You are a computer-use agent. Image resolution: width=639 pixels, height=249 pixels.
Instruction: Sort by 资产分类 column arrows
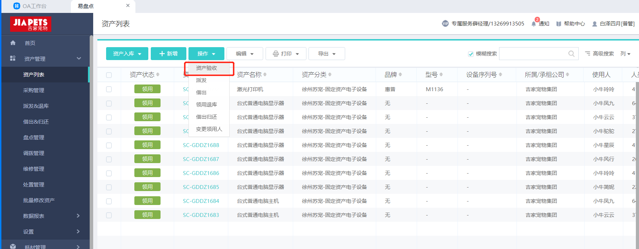click(330, 74)
